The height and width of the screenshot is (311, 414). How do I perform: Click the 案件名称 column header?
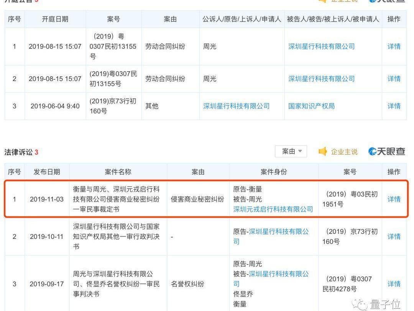(118, 172)
